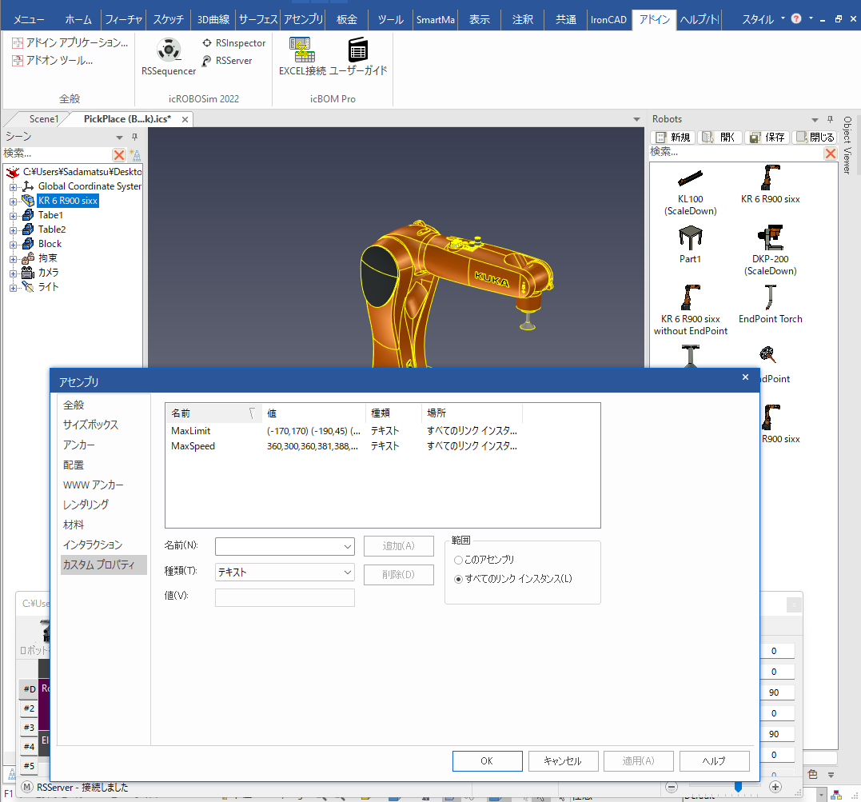Screen dimensions: 861x802
Task: Clear the scene search with the red X
Action: tap(119, 154)
